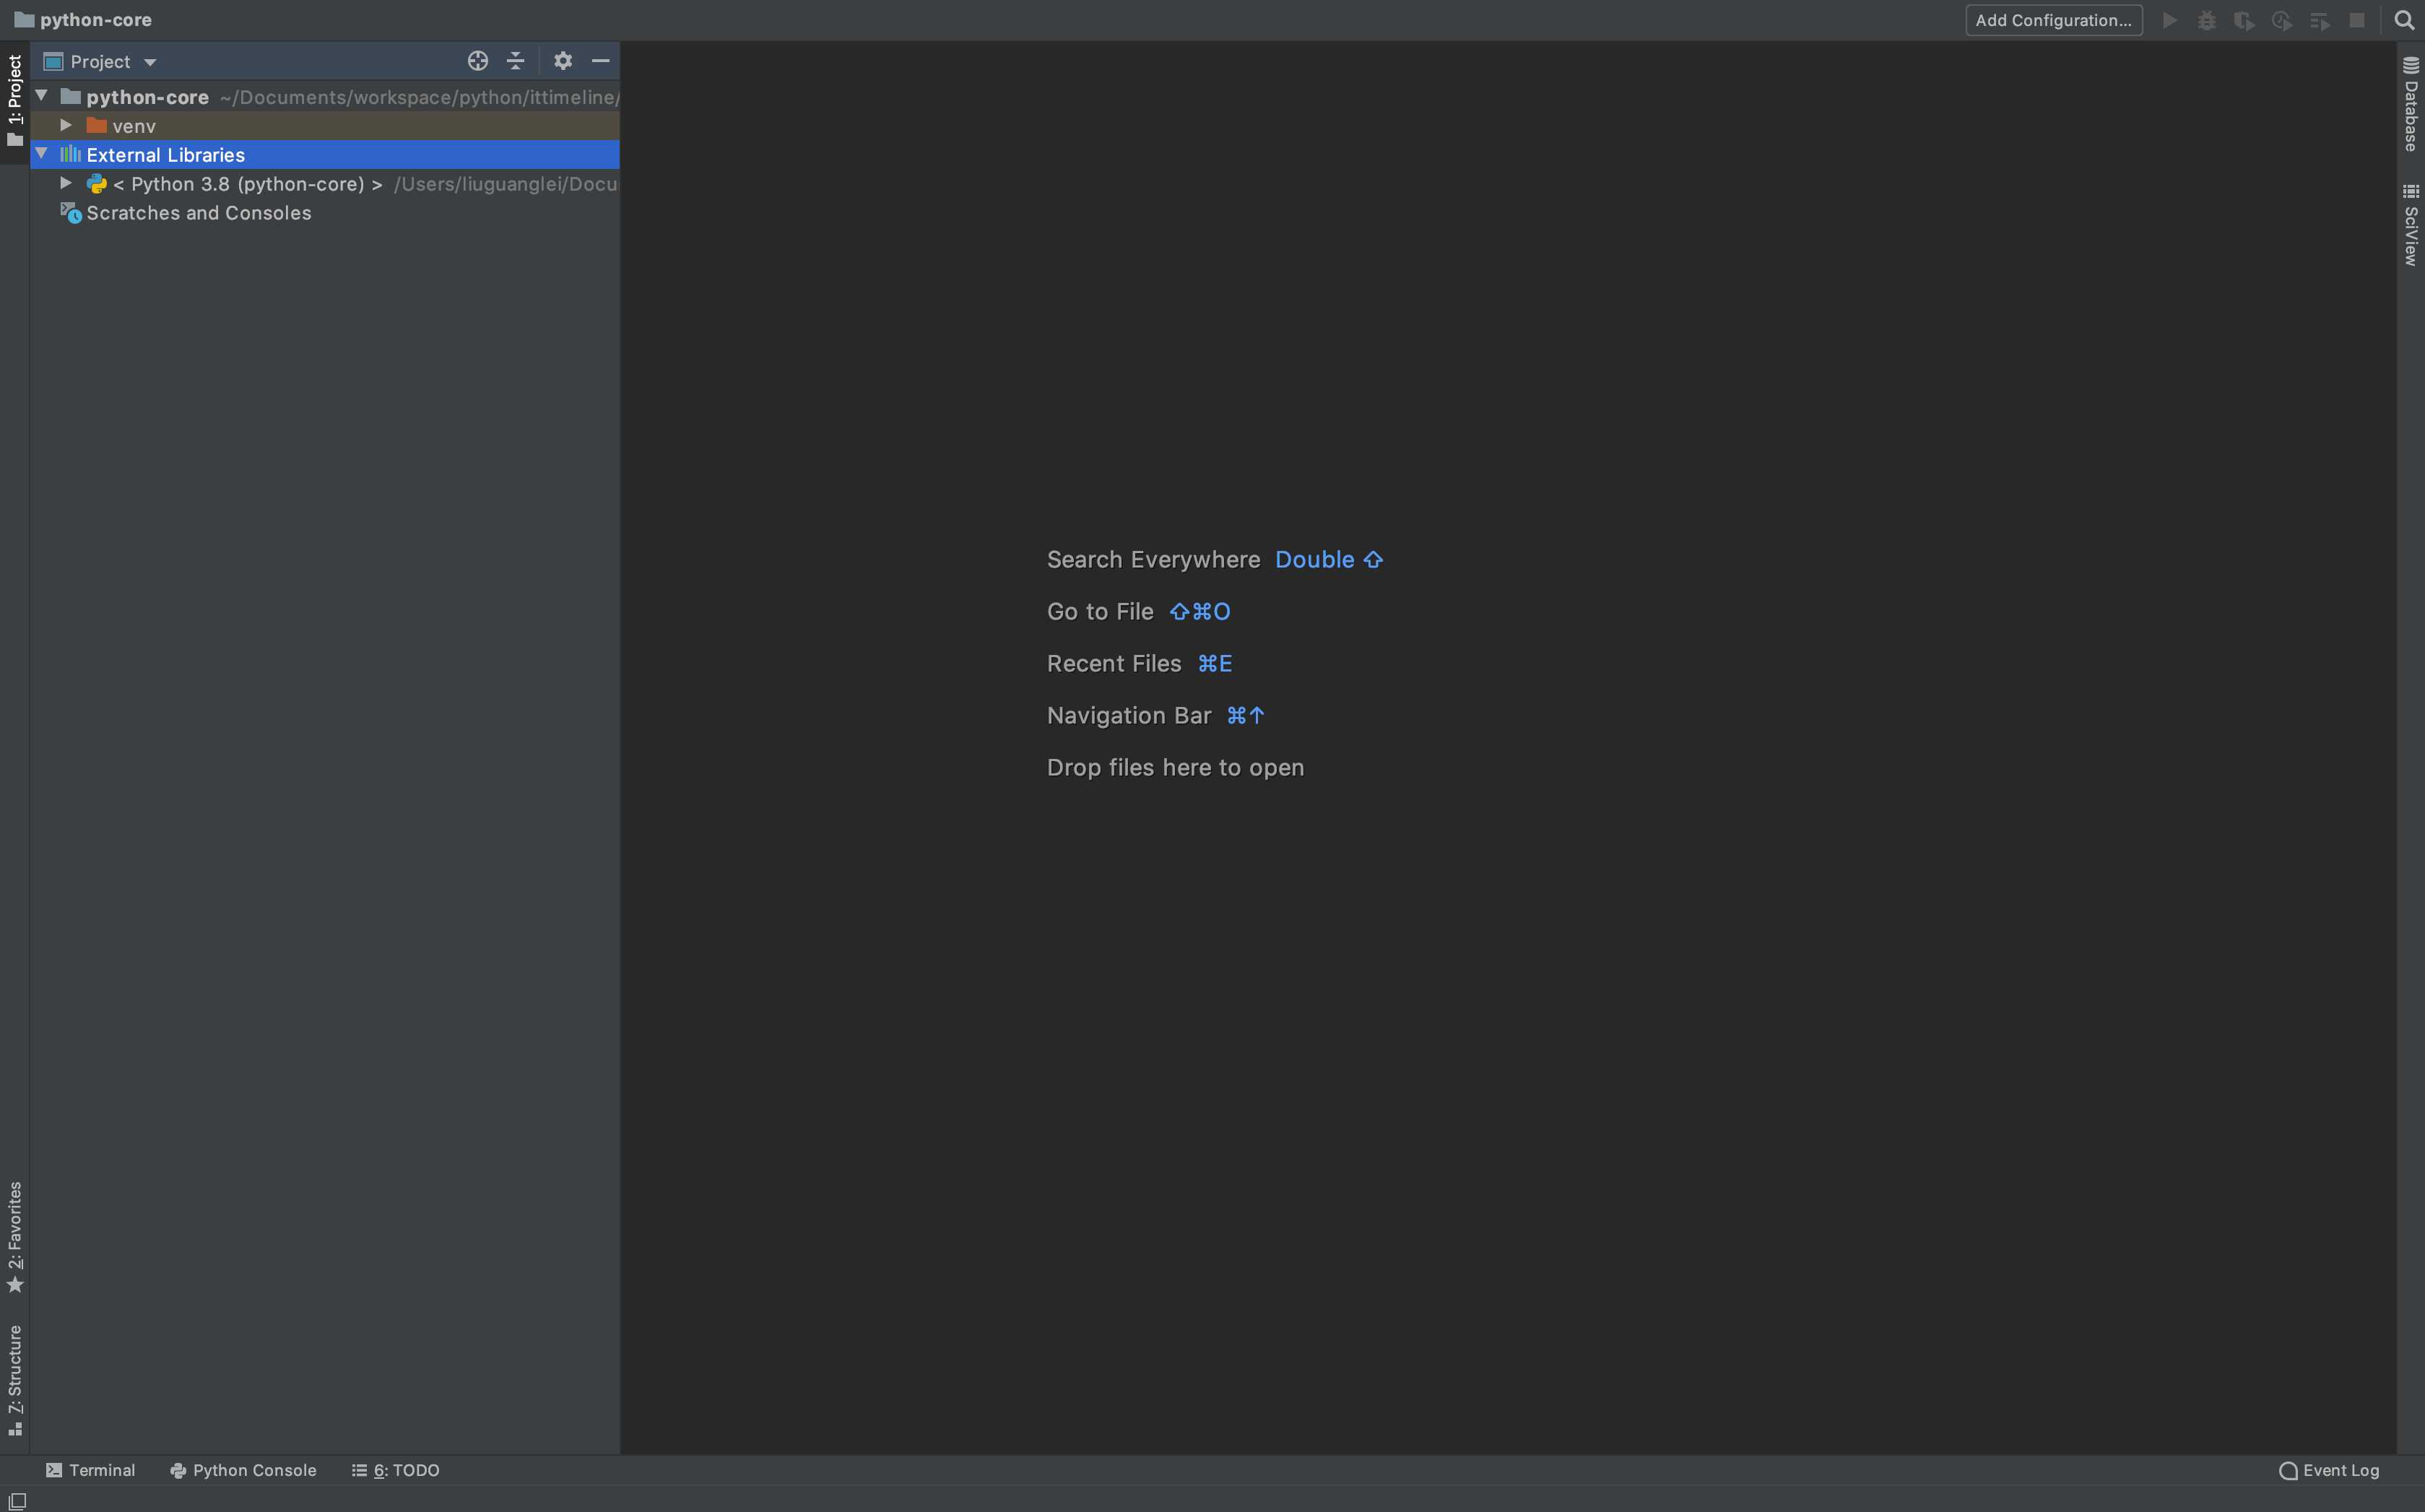This screenshot has width=2425, height=1512.
Task: Click the Go to File hint text
Action: pos(1100,611)
